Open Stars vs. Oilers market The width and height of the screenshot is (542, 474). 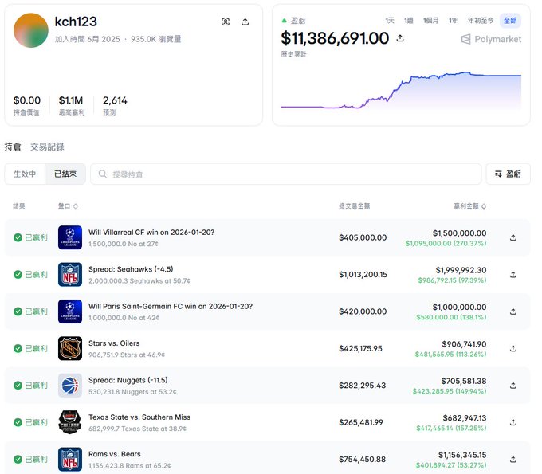pyautogui.click(x=114, y=343)
